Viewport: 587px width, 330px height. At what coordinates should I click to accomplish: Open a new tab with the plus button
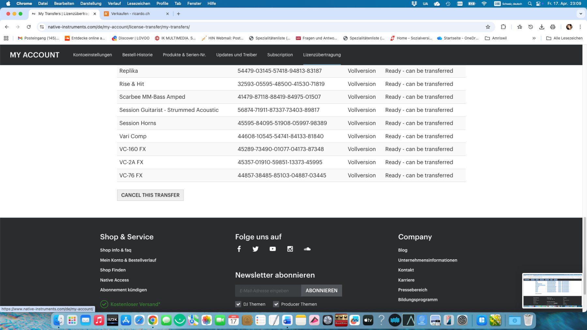point(178,14)
